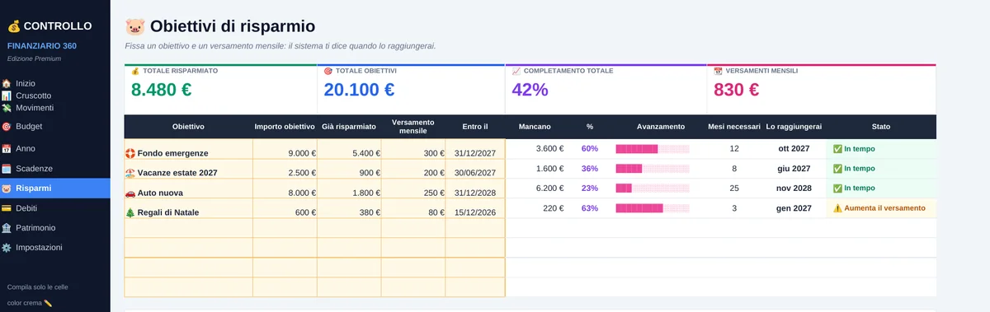Click the house icon next to Inizio

(7, 84)
